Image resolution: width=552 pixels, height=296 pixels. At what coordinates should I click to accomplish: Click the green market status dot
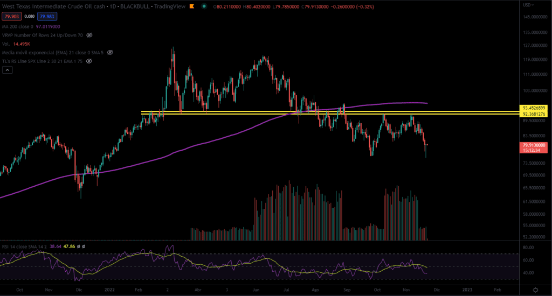(204, 6)
